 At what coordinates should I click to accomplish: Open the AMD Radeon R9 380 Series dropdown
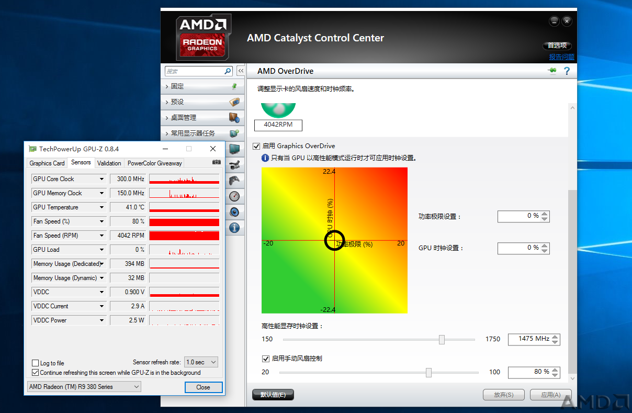[x=84, y=387]
